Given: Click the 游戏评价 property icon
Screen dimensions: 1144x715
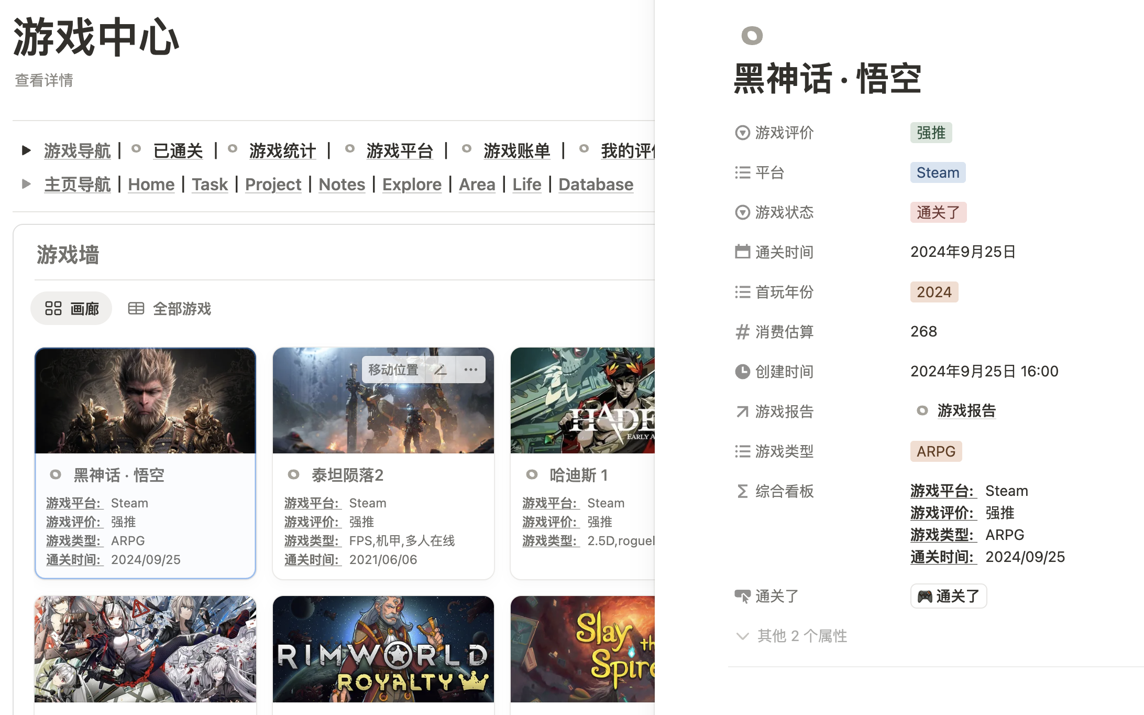Looking at the screenshot, I should 742,133.
